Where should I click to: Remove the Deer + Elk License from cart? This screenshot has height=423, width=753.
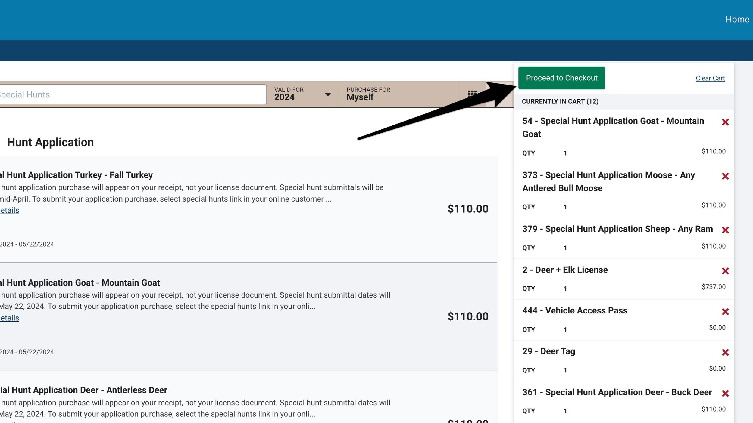tap(726, 270)
